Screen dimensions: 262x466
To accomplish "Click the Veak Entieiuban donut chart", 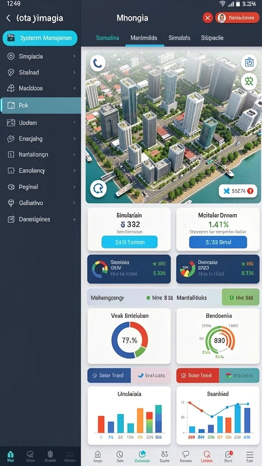I will (x=130, y=339).
